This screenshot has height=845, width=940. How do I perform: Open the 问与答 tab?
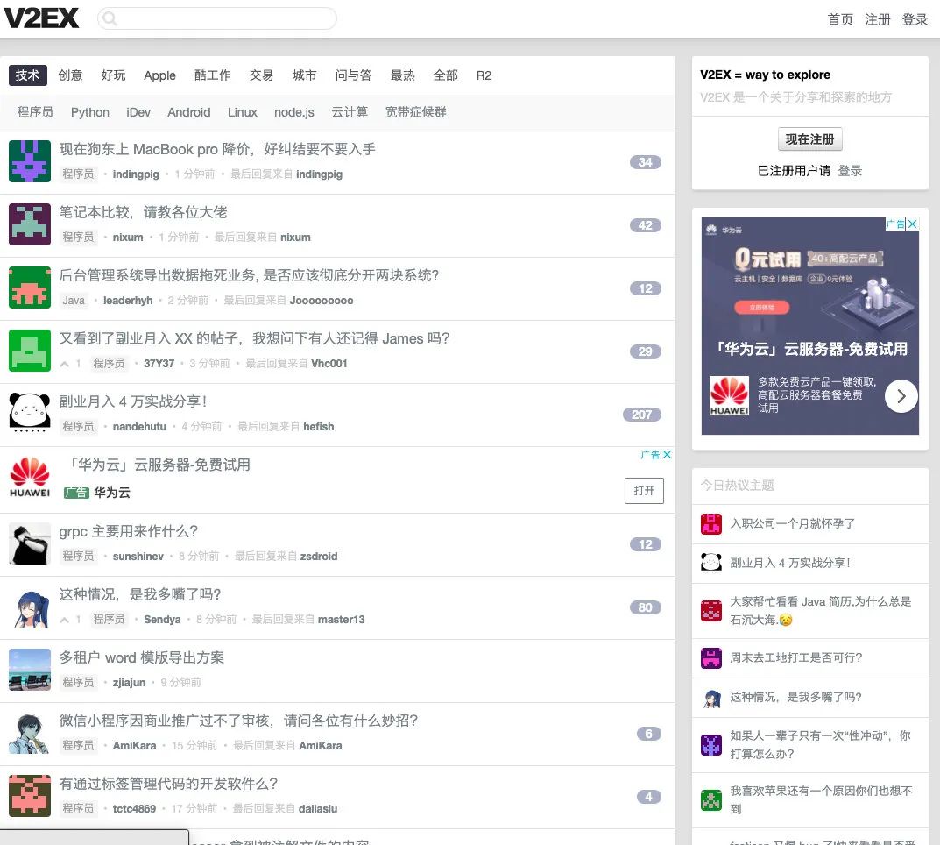click(x=353, y=75)
